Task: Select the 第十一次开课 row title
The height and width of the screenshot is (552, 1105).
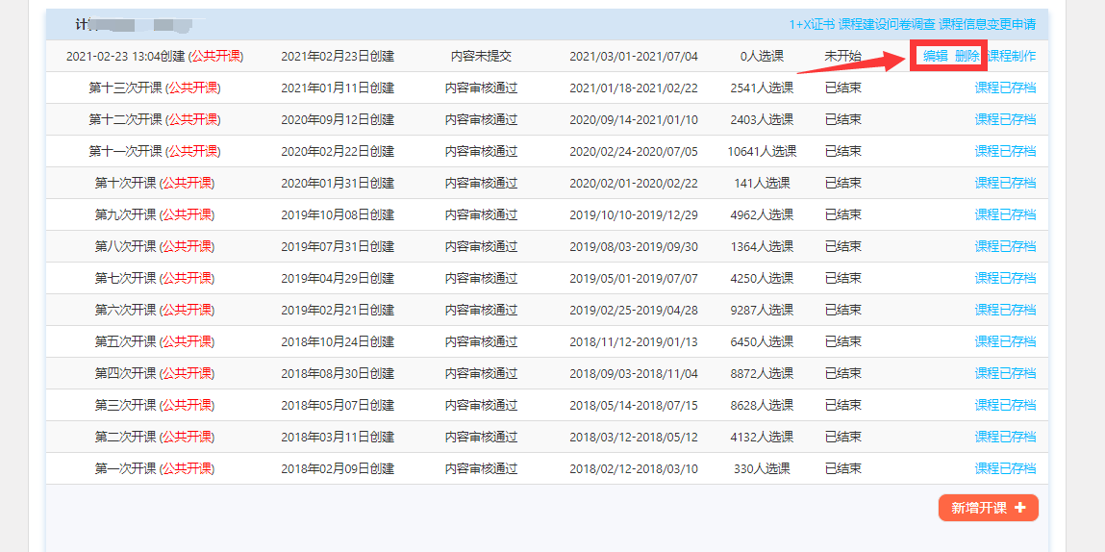Action: point(154,152)
